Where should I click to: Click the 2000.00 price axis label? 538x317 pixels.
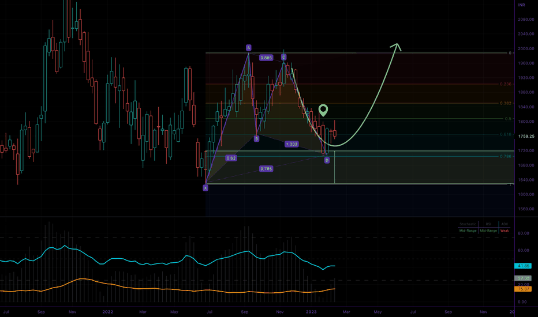point(526,48)
